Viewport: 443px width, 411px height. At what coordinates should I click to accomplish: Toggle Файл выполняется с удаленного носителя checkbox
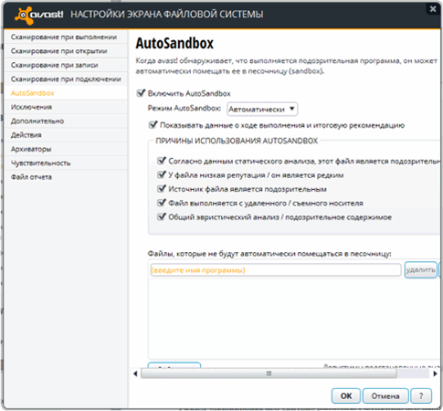point(162,203)
